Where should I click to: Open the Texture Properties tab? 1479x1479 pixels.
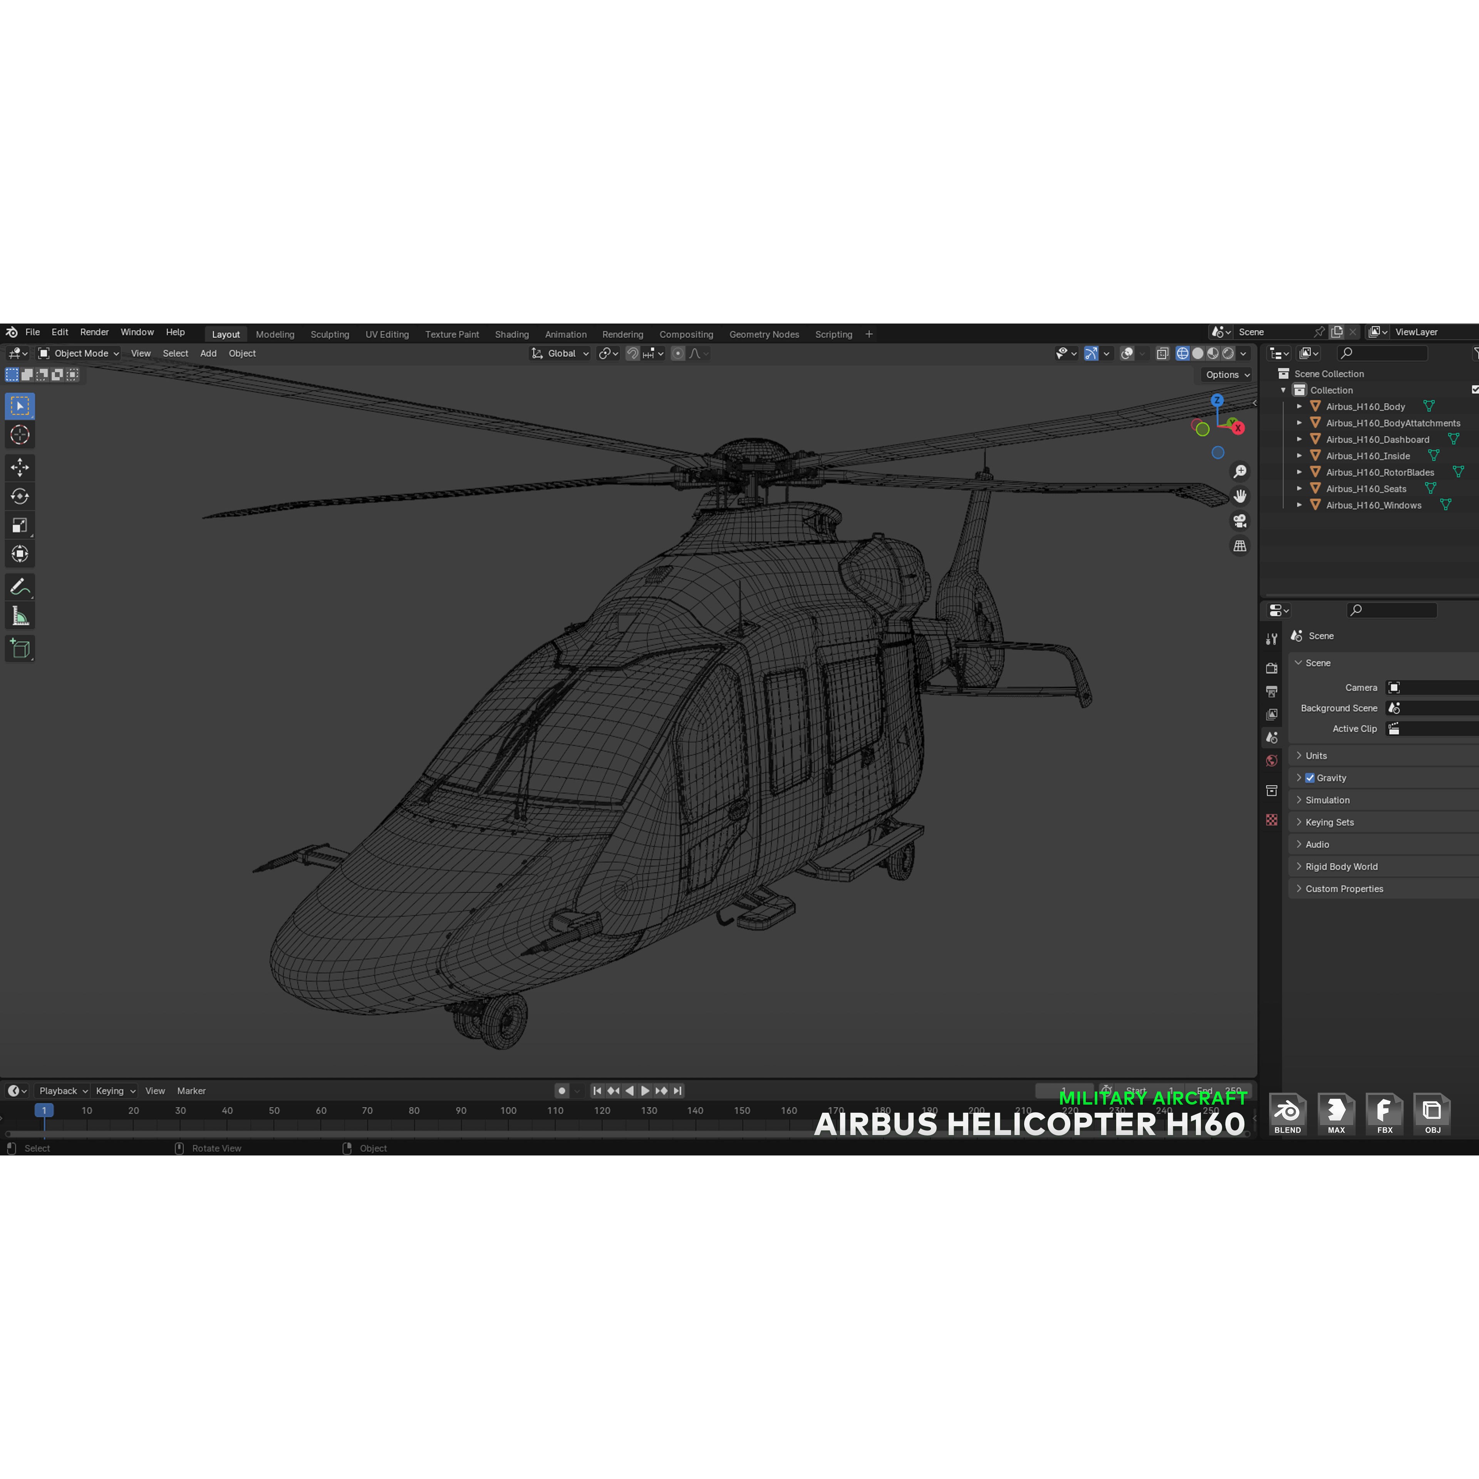(1271, 820)
